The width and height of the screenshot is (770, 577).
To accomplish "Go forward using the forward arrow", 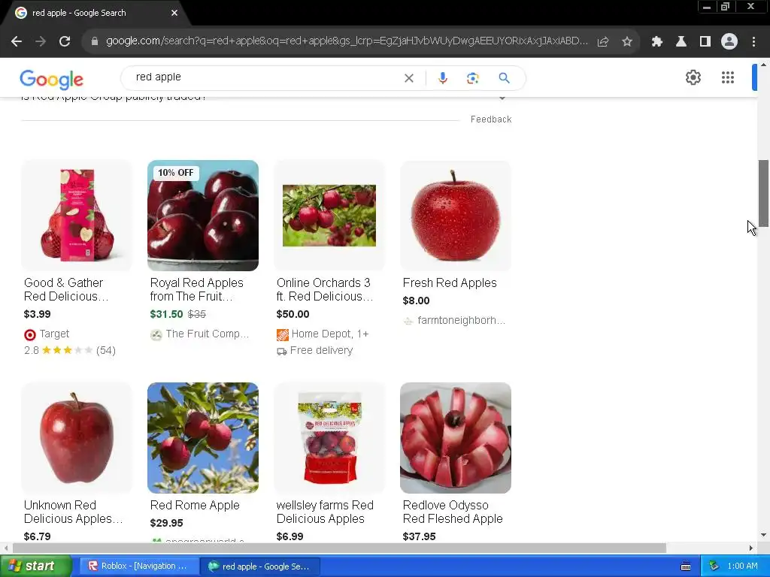I will pos(41,41).
